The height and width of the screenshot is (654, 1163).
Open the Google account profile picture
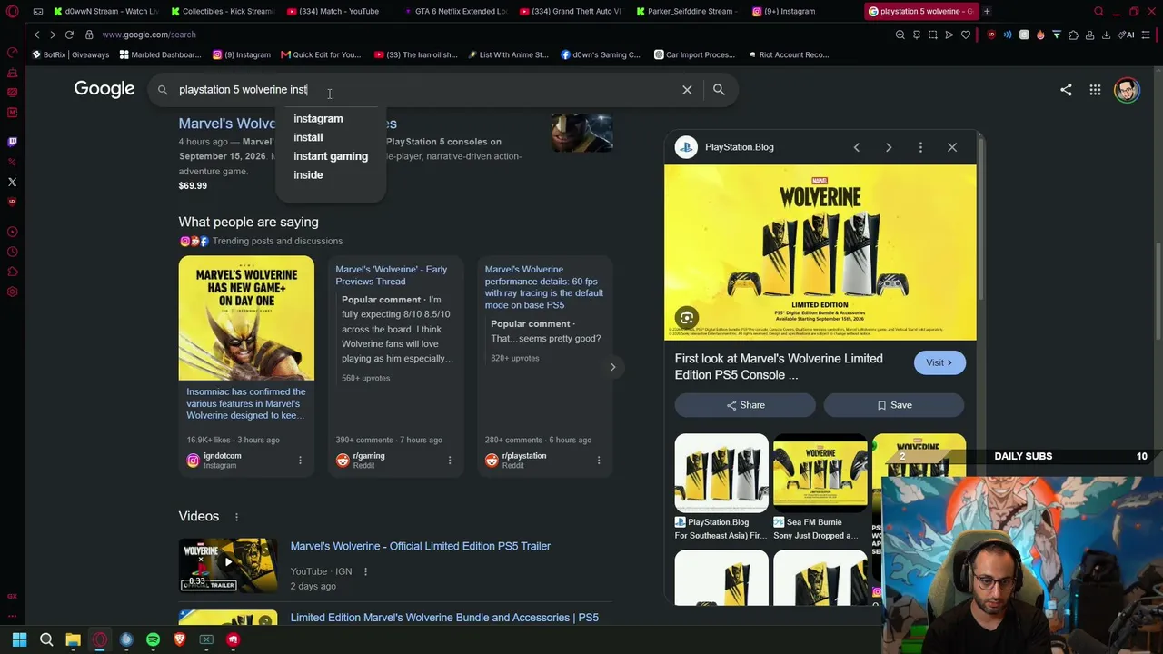click(1127, 89)
